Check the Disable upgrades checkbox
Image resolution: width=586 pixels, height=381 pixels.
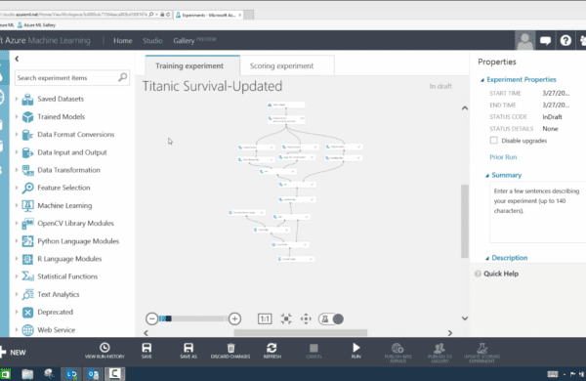coord(493,141)
